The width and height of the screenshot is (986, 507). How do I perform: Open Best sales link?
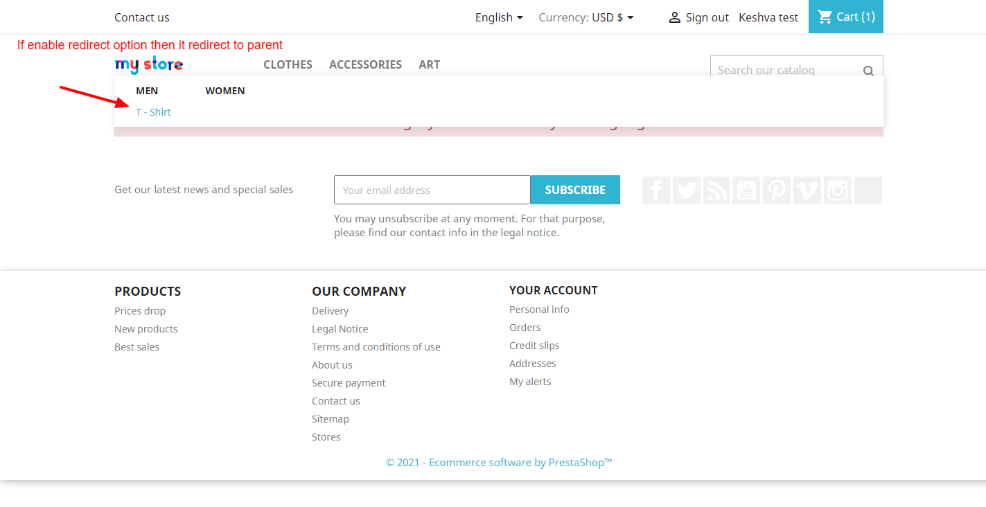click(137, 347)
